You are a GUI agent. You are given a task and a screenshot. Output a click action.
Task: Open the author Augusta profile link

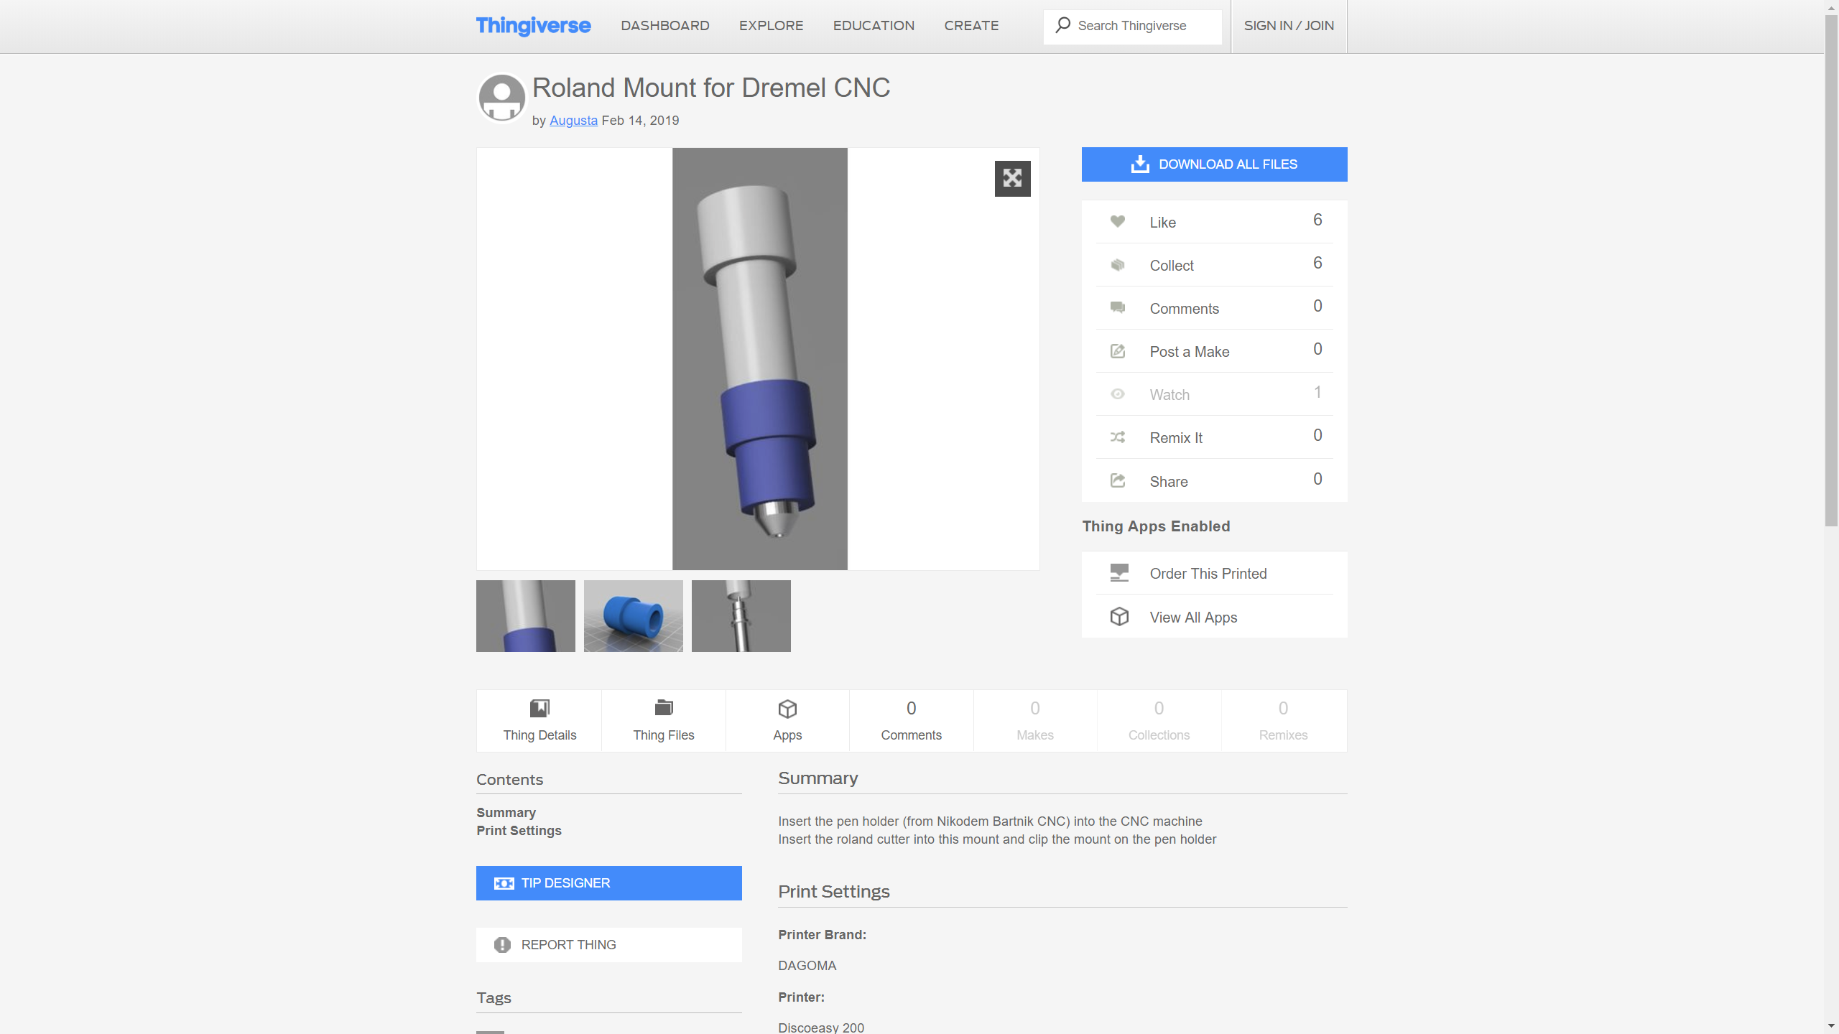click(x=573, y=121)
